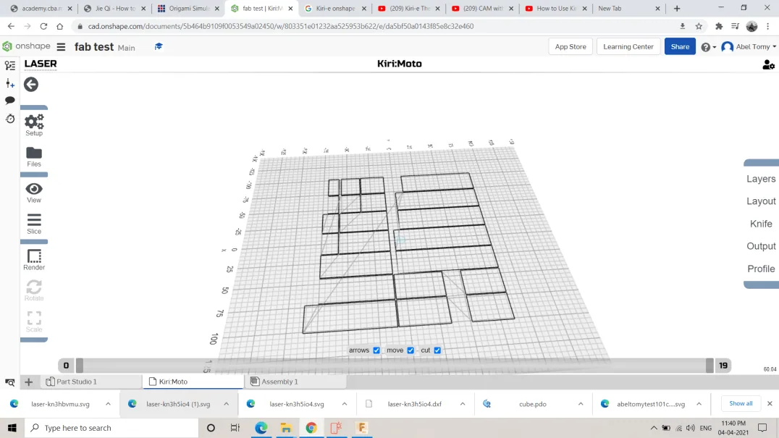Open the Abel Tomy account dropdown
779x438 pixels.
[x=749, y=46]
